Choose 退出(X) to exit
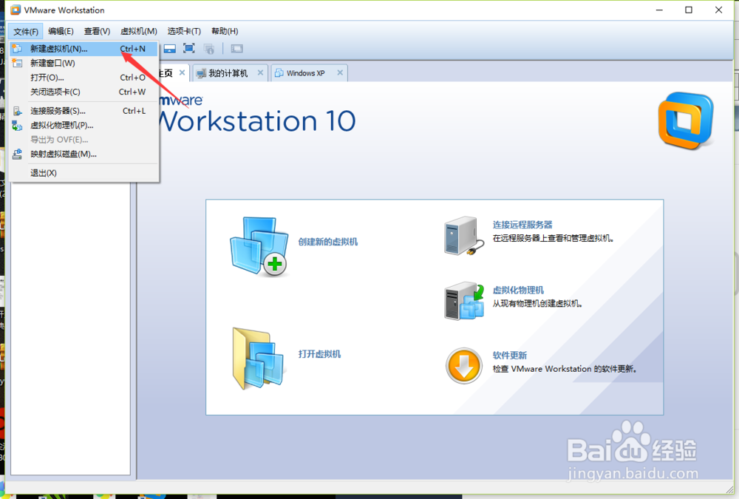This screenshot has height=499, width=739. tap(84, 173)
